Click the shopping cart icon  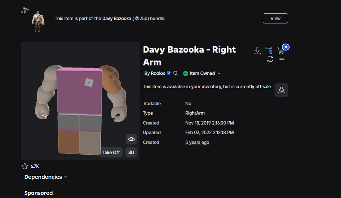[281, 50]
